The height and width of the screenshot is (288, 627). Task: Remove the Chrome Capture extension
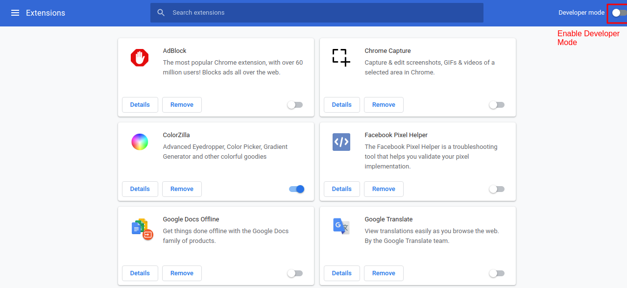tap(384, 105)
